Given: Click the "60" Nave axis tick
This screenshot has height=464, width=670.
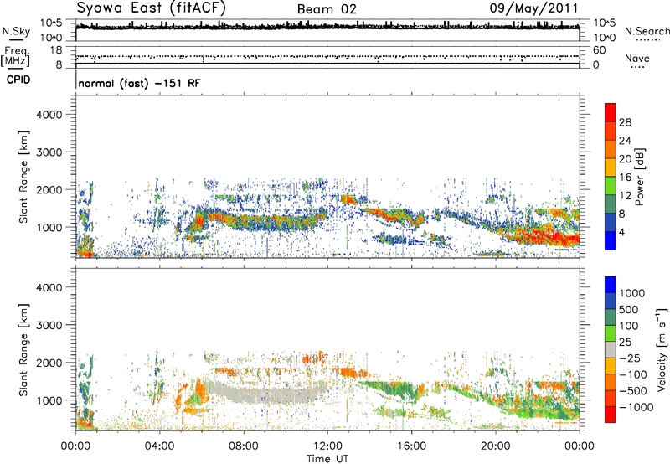Looking at the screenshot, I should [599, 49].
